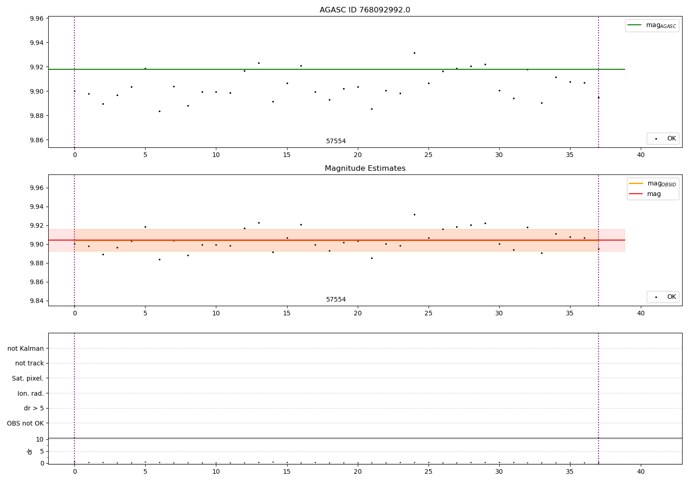689x482 pixels.
Task: Click the orange line sample for mag OBSID legend
Action: (x=636, y=184)
